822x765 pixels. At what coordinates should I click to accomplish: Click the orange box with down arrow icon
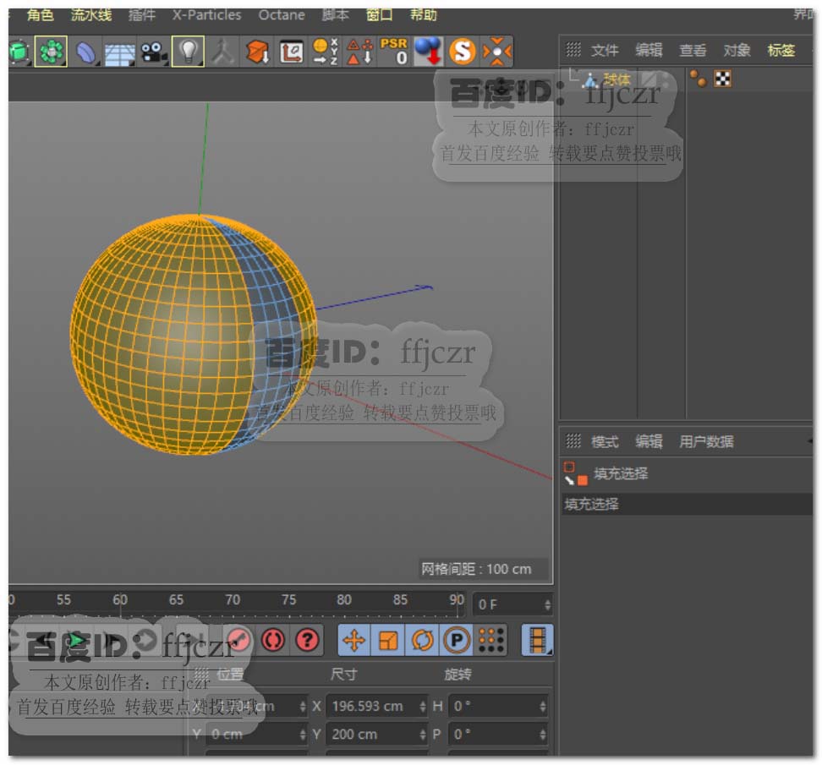pos(257,52)
